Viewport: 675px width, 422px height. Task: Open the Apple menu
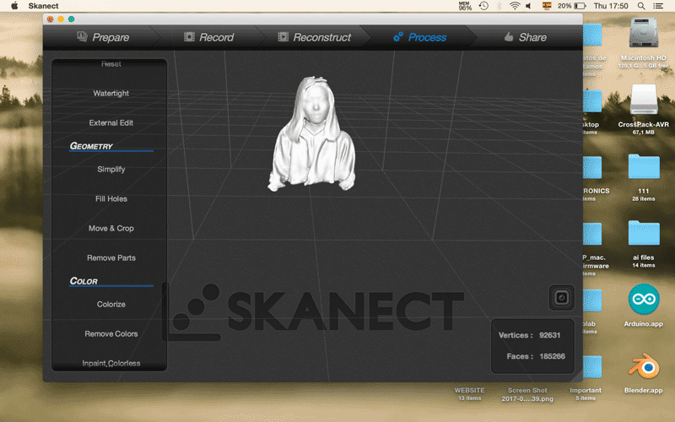point(14,6)
